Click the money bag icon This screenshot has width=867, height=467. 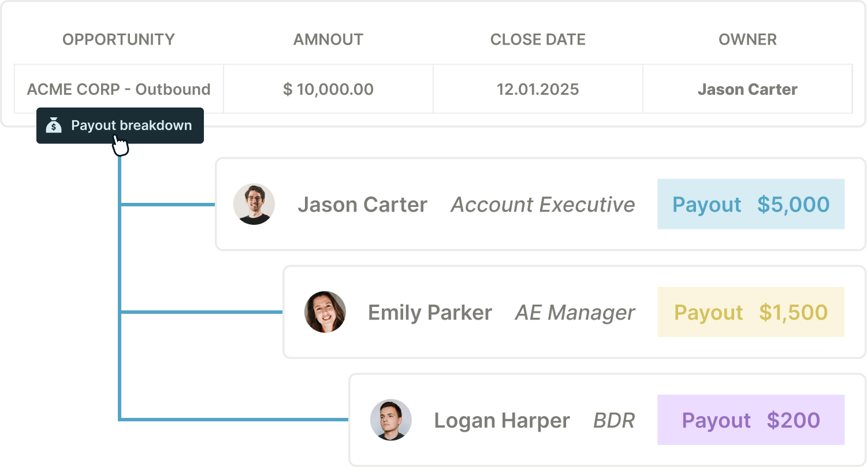tap(54, 125)
